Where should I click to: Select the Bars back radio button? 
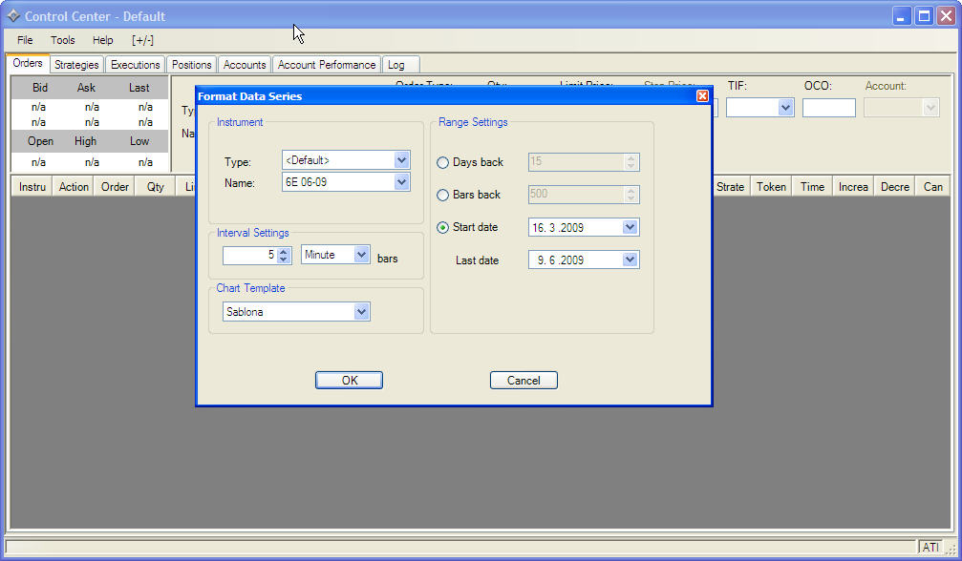[442, 196]
